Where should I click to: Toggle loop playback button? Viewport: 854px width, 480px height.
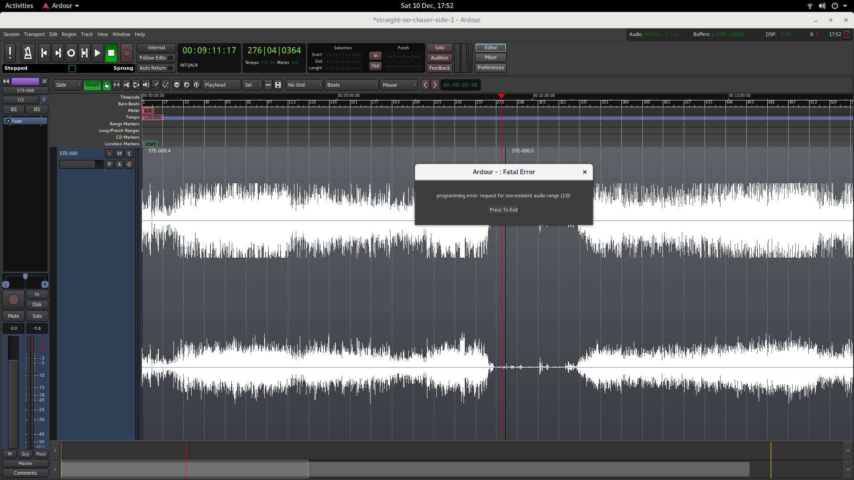71,53
